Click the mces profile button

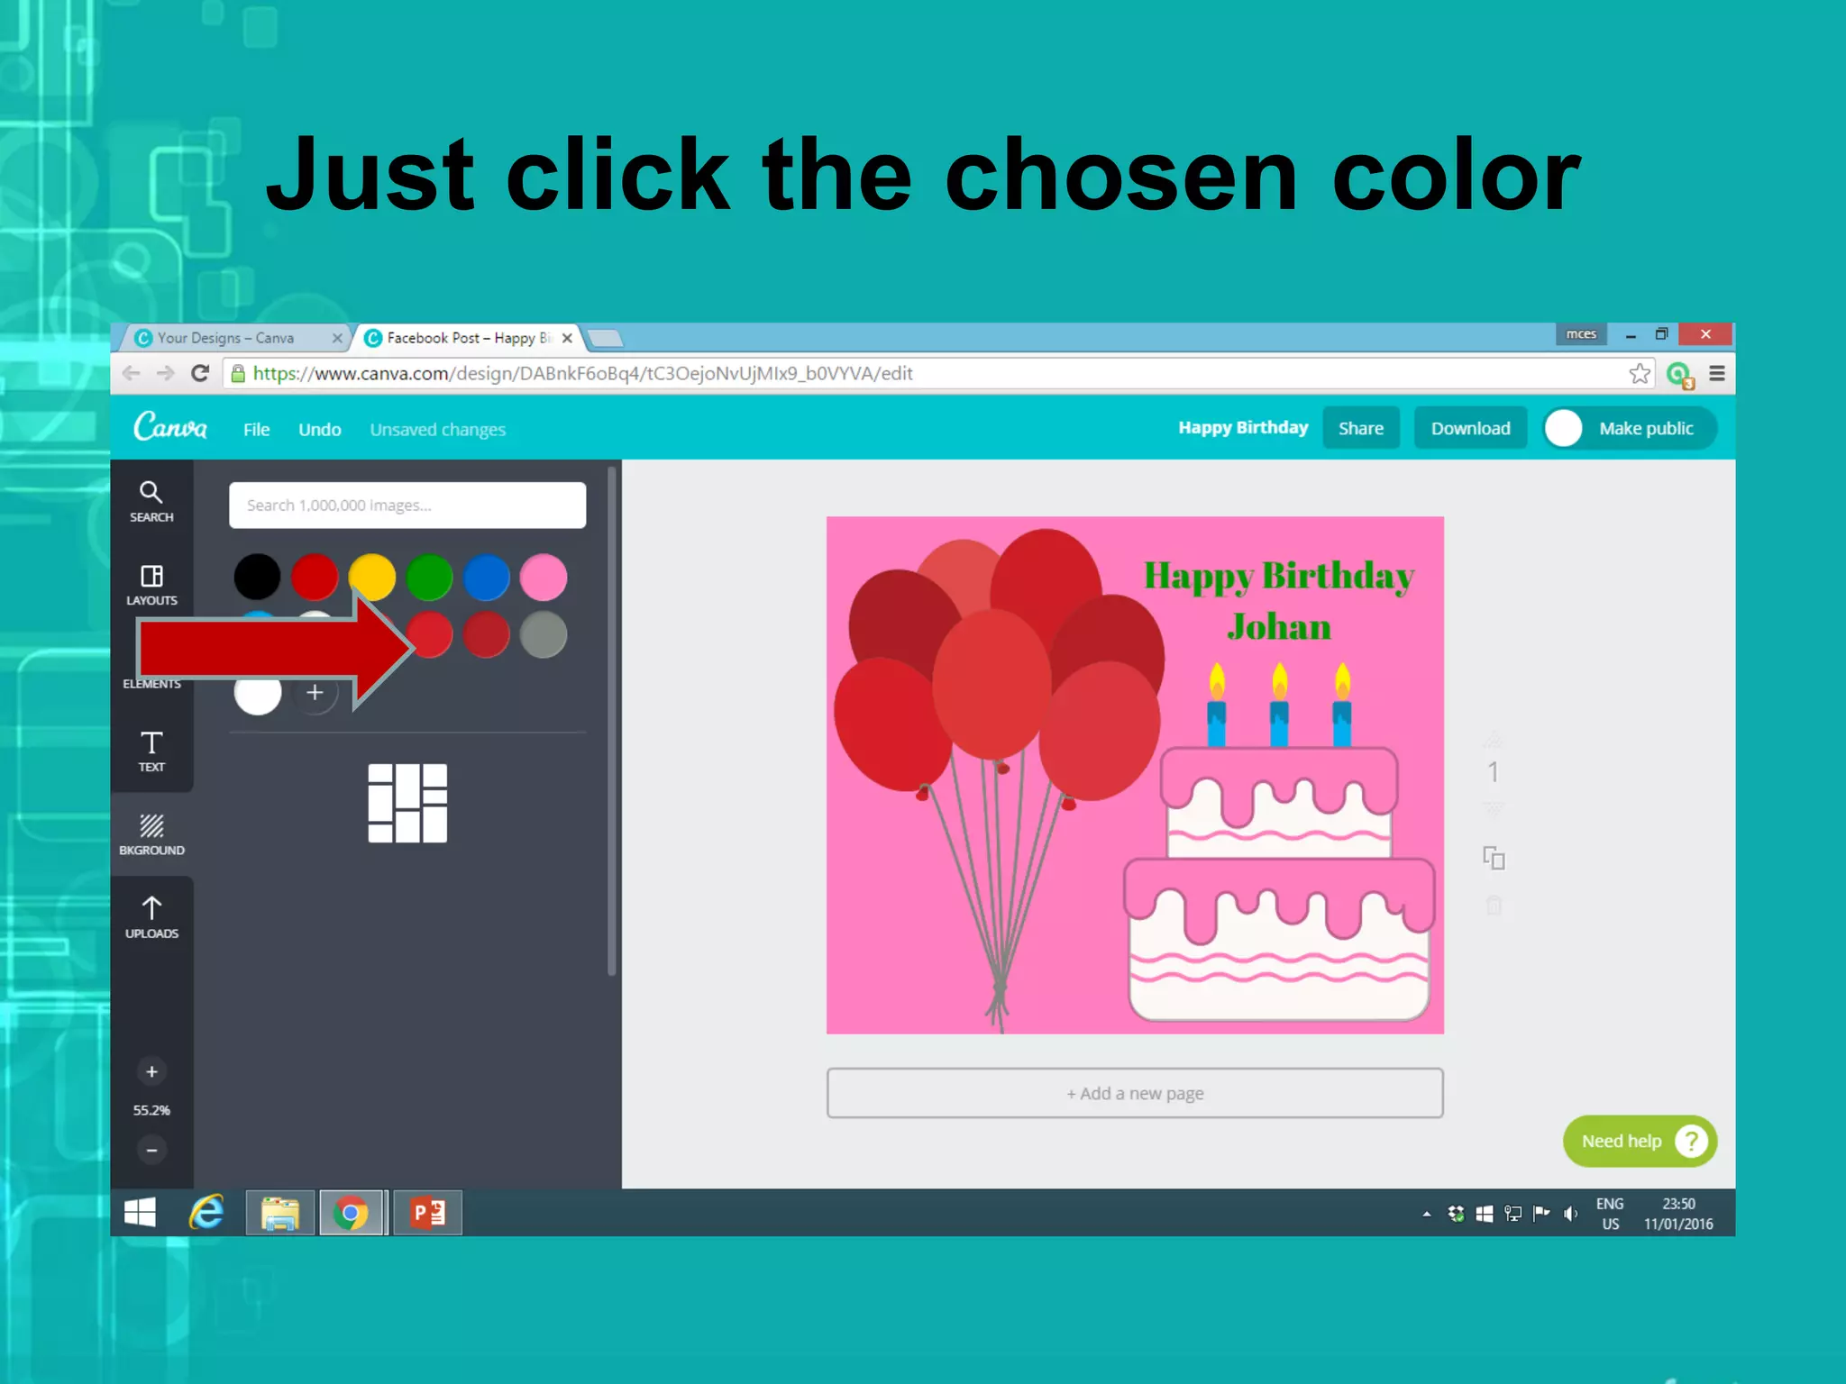(1581, 334)
